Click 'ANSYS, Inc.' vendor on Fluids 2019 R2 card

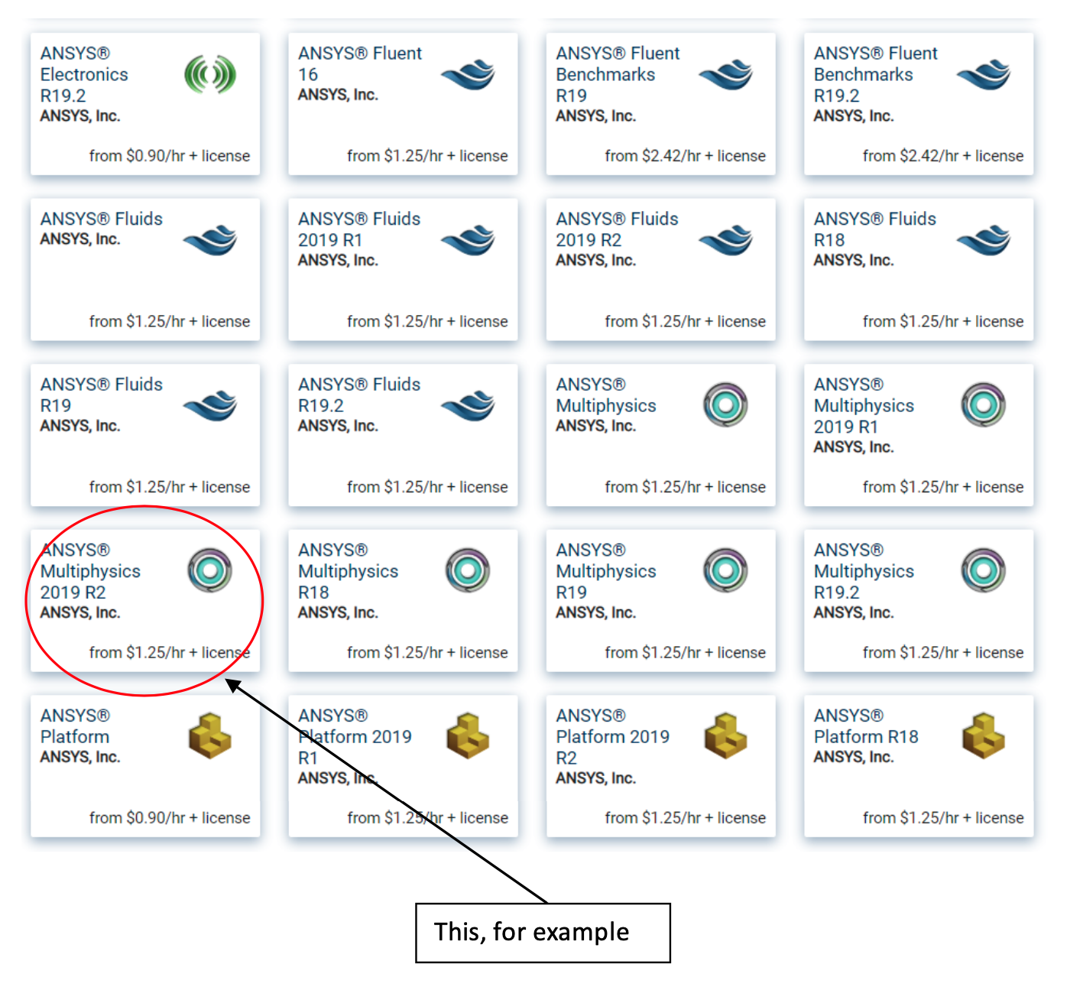pos(596,261)
